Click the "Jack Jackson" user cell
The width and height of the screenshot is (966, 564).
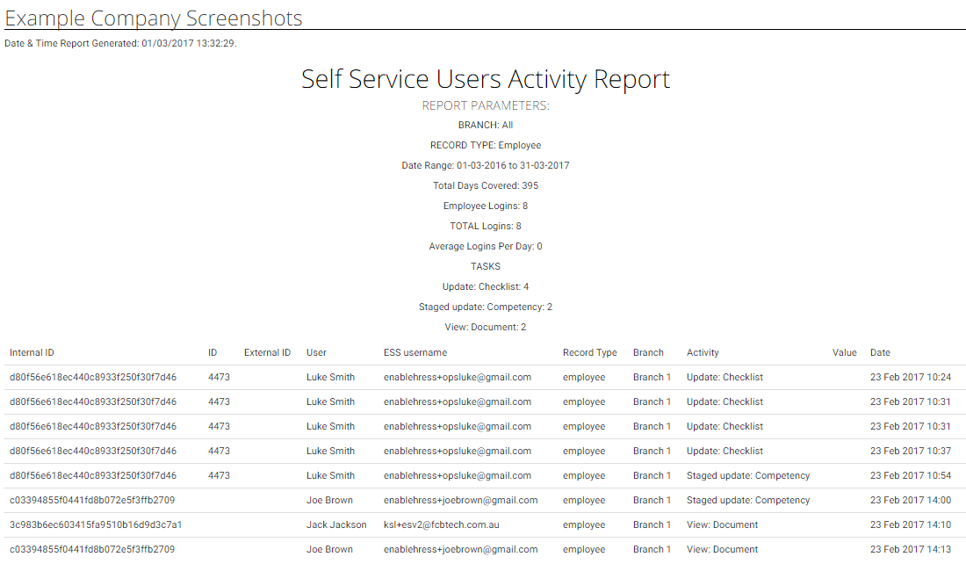tap(336, 525)
